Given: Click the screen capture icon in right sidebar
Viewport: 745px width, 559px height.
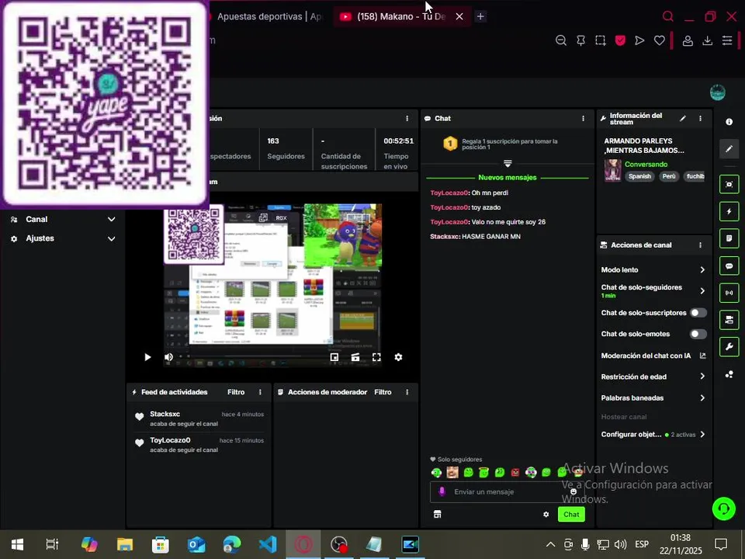Looking at the screenshot, I should 729,185.
